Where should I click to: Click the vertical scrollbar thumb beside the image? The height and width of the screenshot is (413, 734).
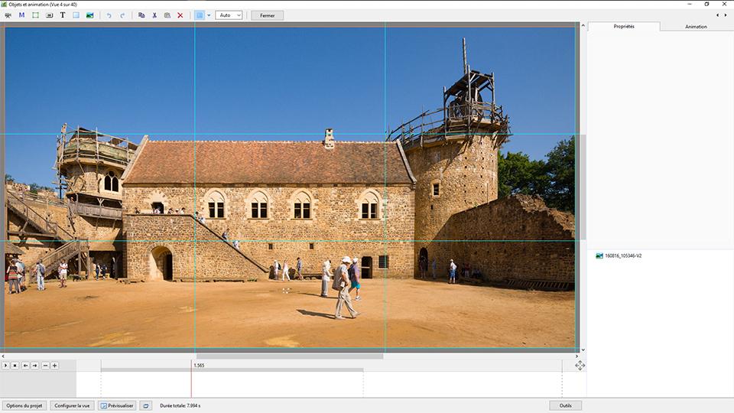pyautogui.click(x=583, y=187)
